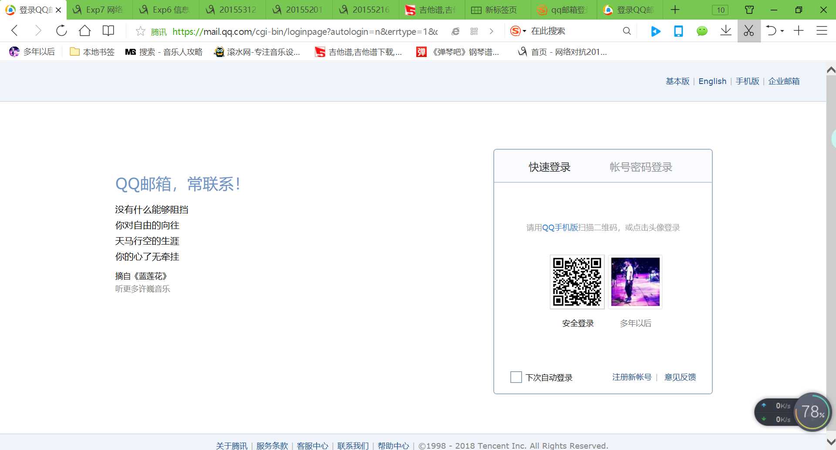Open the skin changer shirt icon
Screen dimensions: 836x450
(x=749, y=10)
